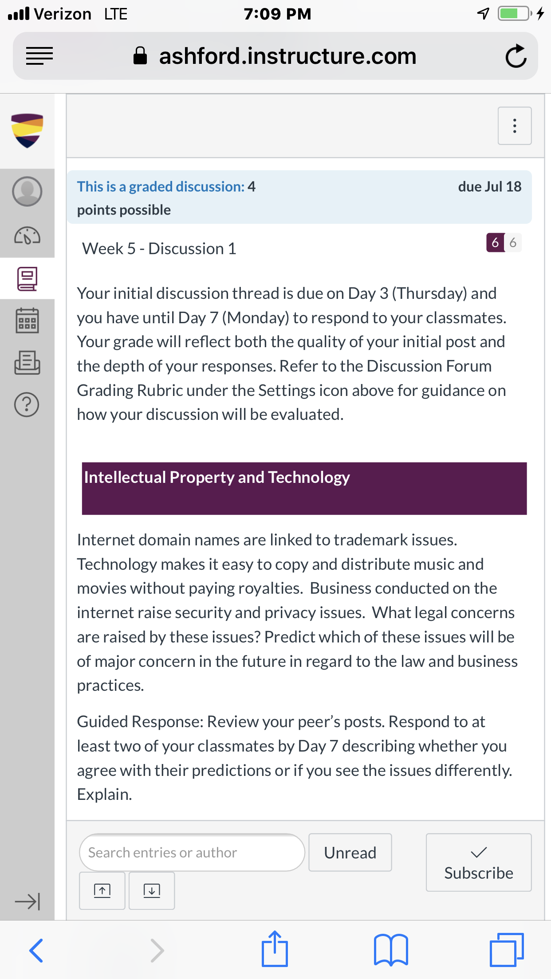This screenshot has height=979, width=551.
Task: Collapse all replies with up-arrow button
Action: pos(102,890)
